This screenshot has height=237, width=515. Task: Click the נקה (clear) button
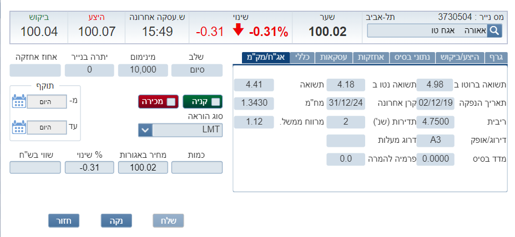[x=116, y=220]
